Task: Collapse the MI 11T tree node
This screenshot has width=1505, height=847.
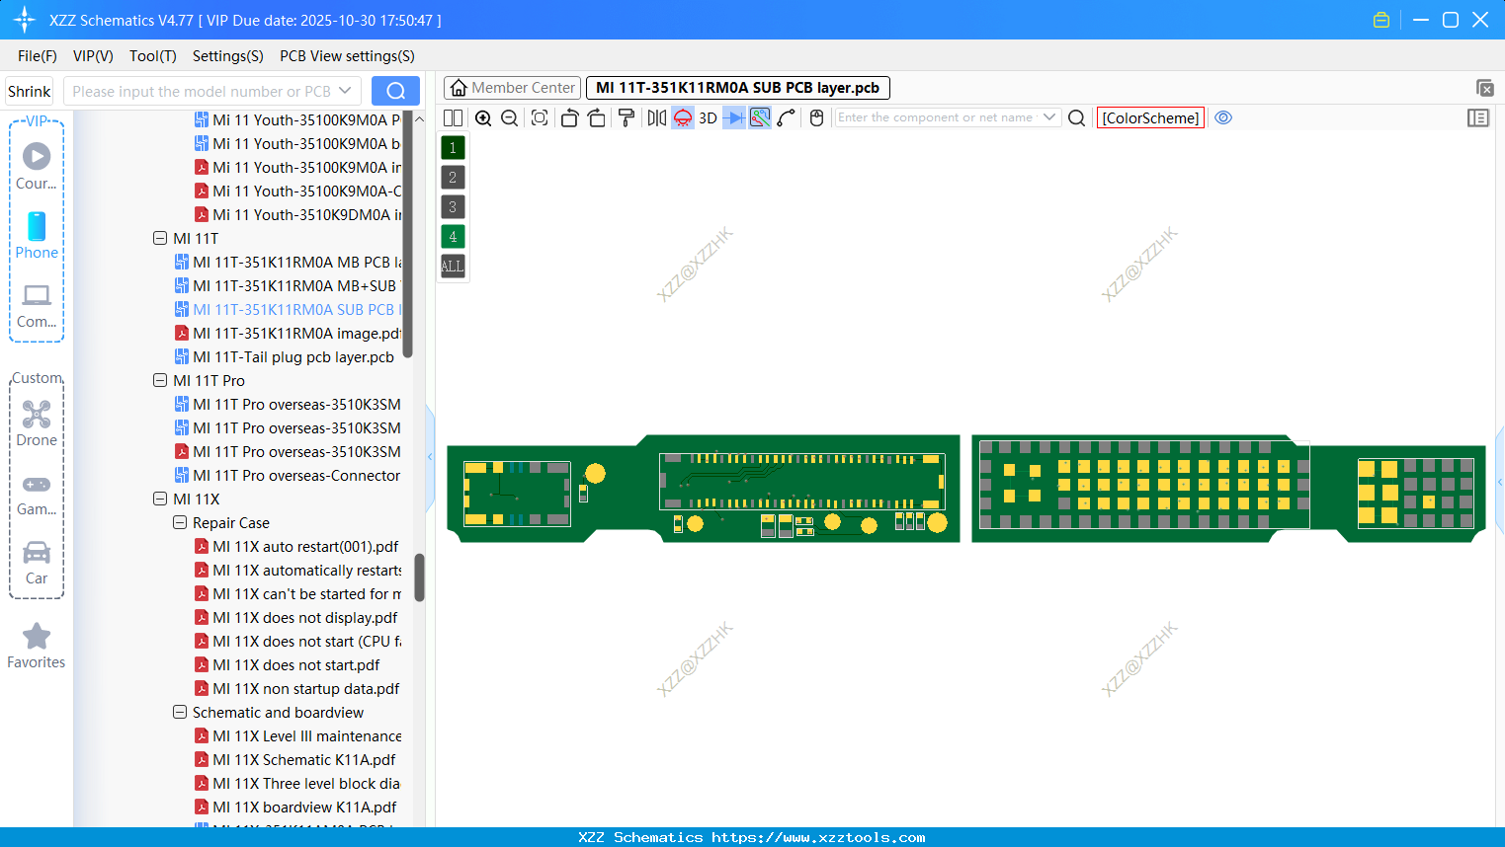Action: pyautogui.click(x=160, y=238)
